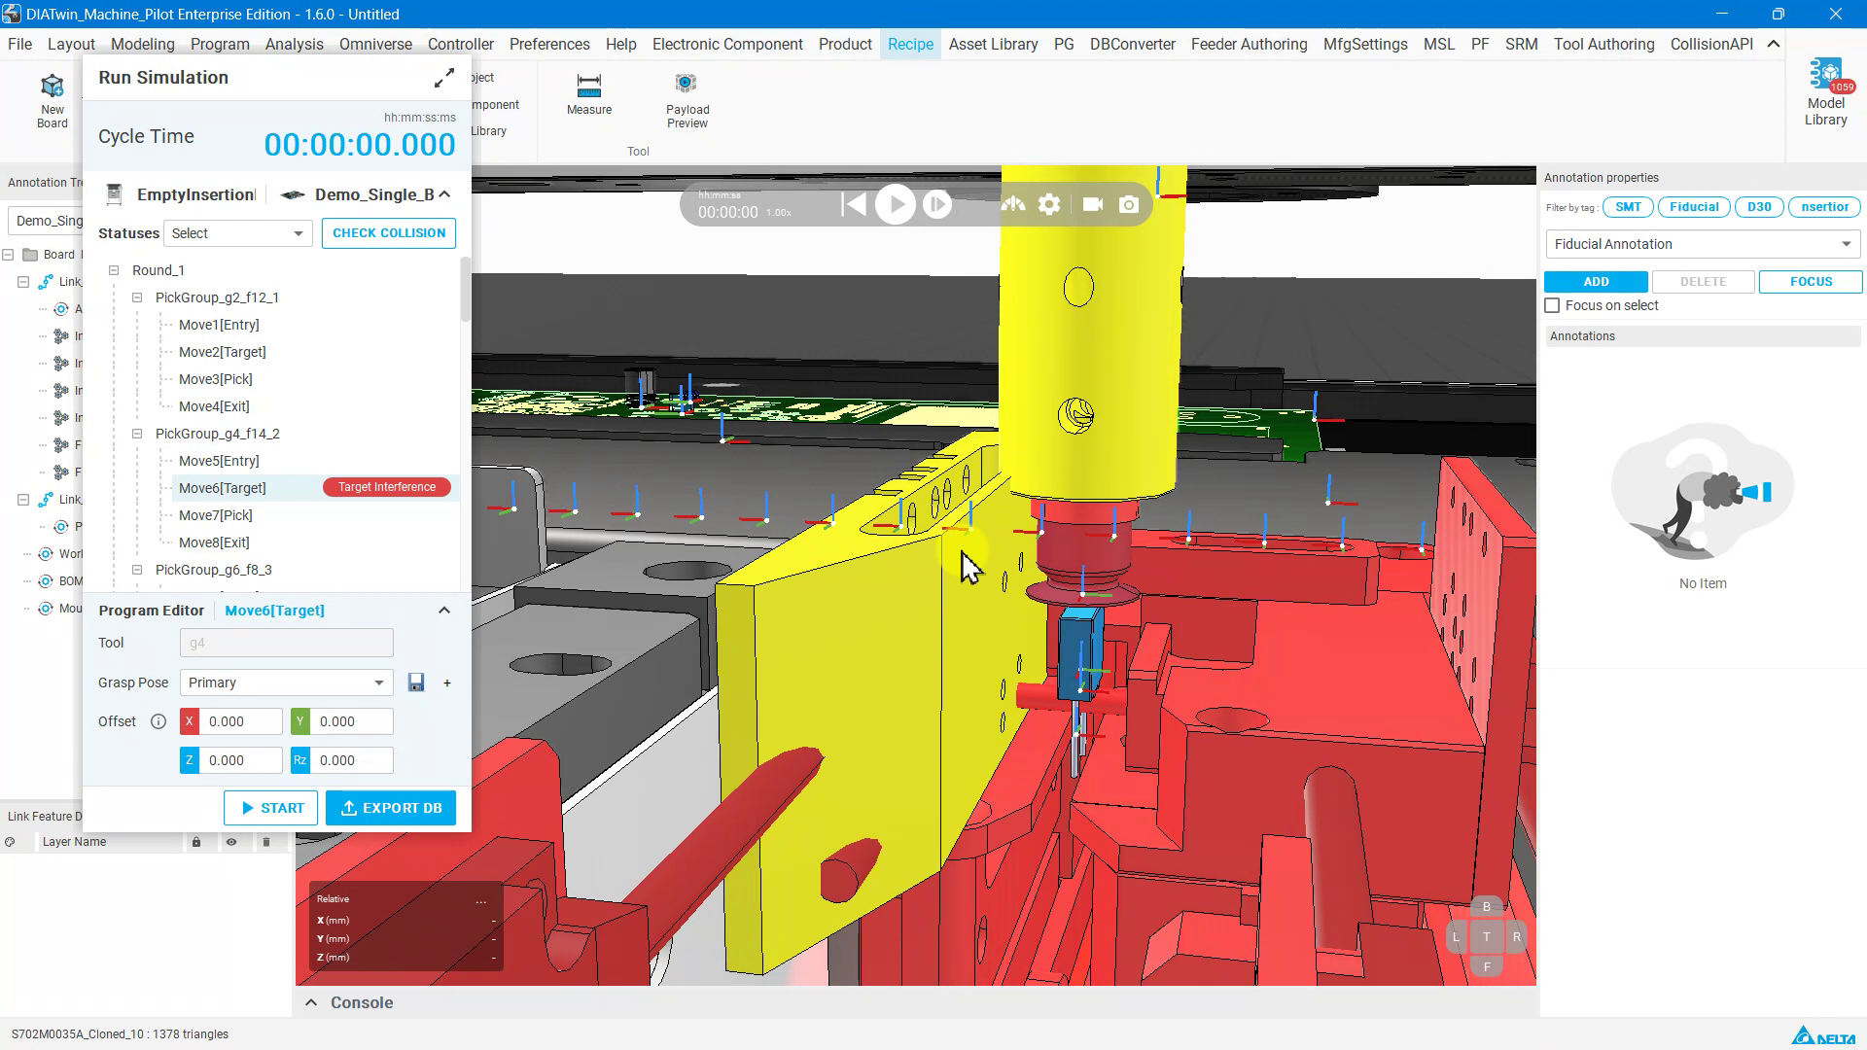
Task: Step the simulation forward one frame
Action: 936,204
